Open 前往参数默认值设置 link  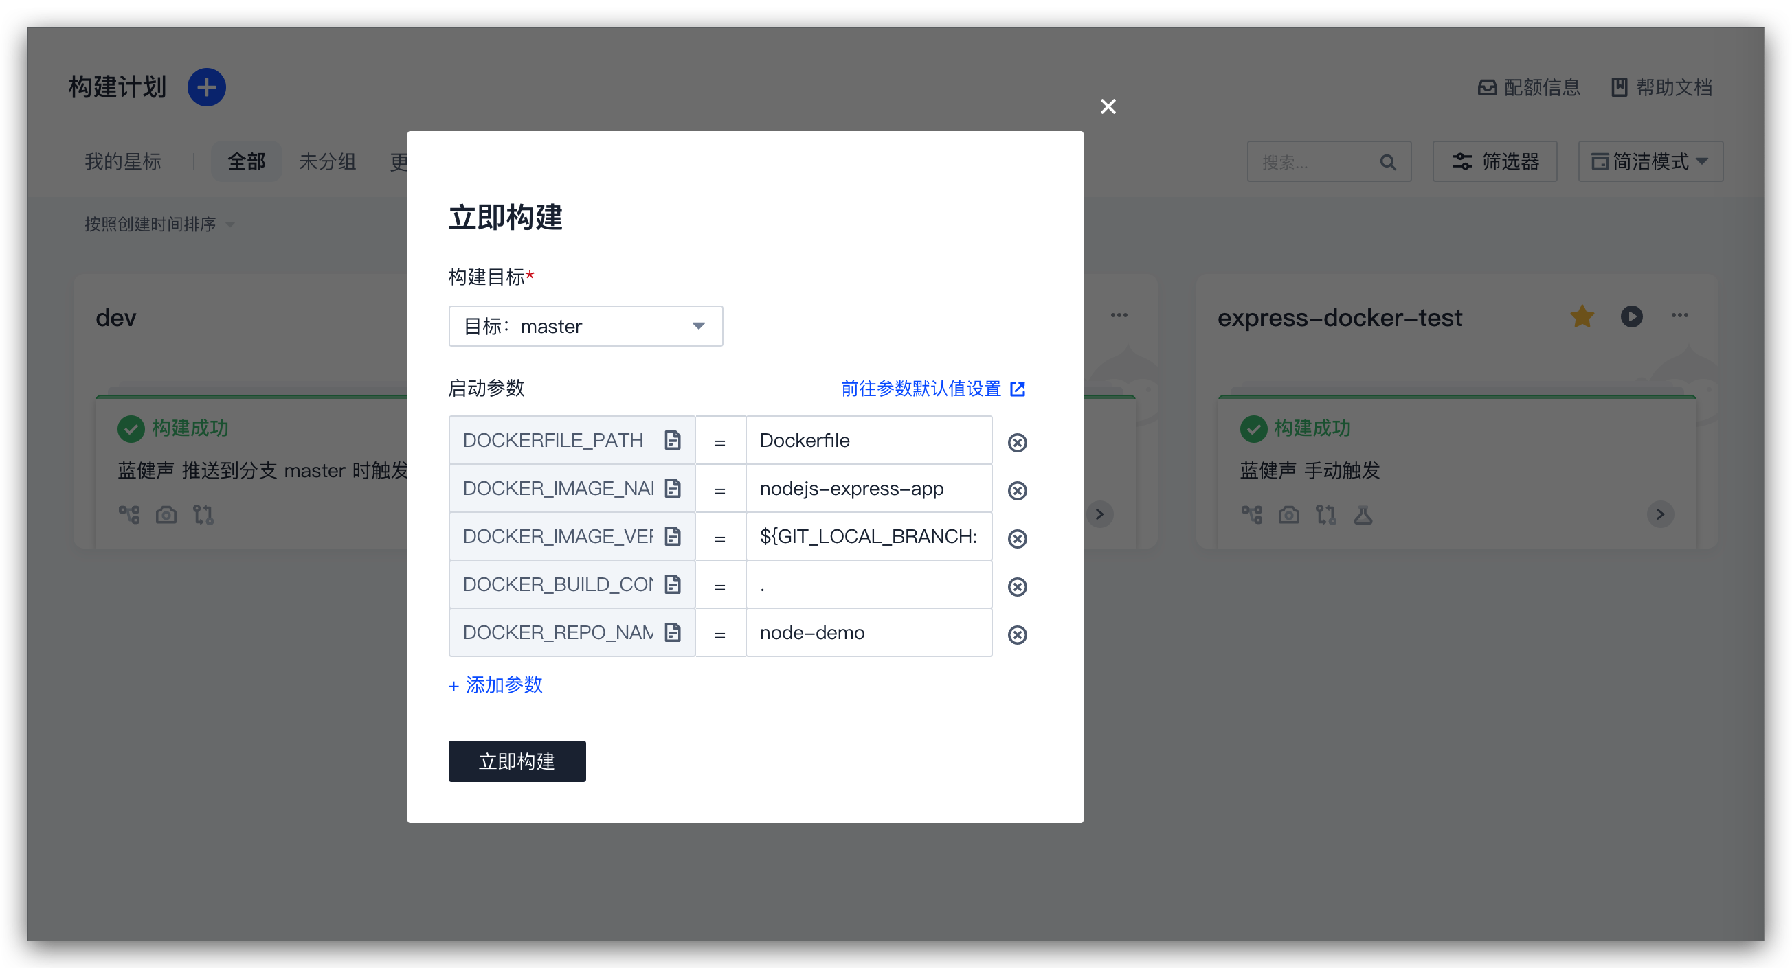(x=933, y=388)
